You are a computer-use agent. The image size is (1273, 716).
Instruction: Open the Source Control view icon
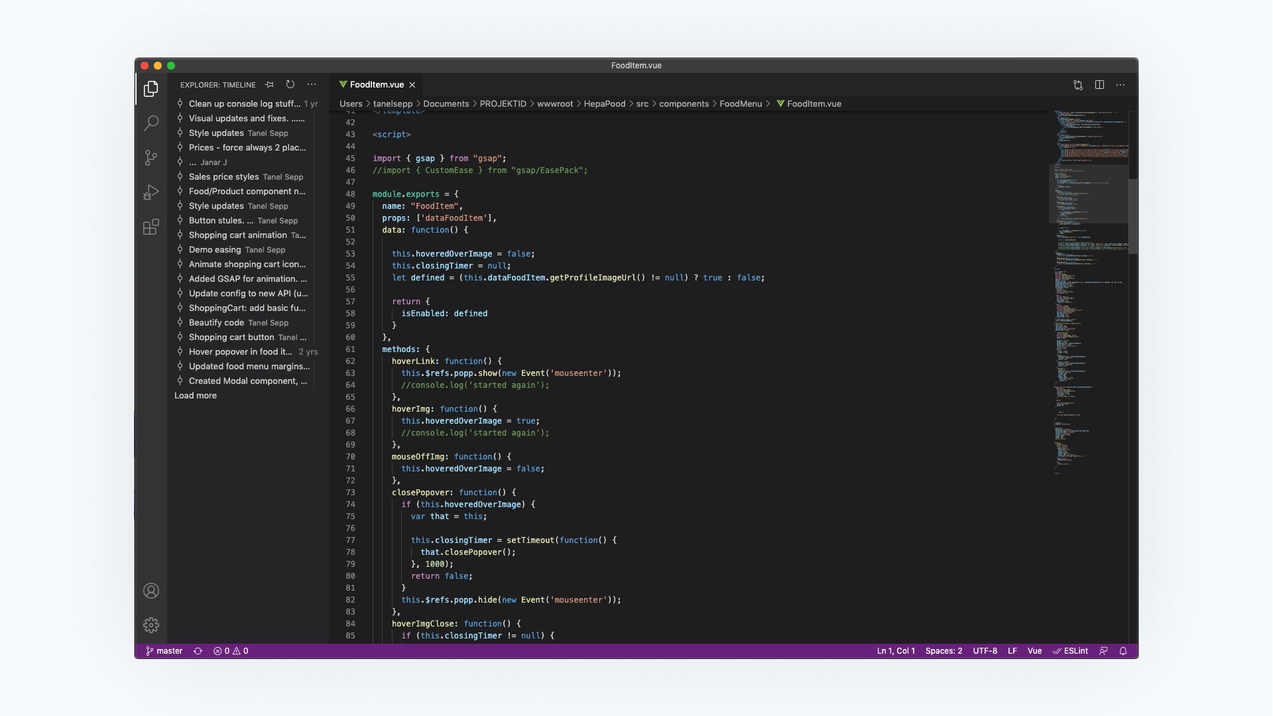click(x=151, y=158)
